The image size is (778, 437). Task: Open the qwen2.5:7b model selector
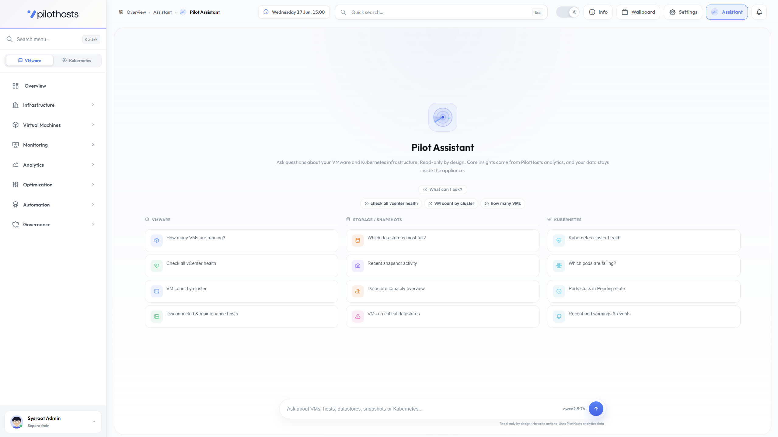(x=574, y=409)
